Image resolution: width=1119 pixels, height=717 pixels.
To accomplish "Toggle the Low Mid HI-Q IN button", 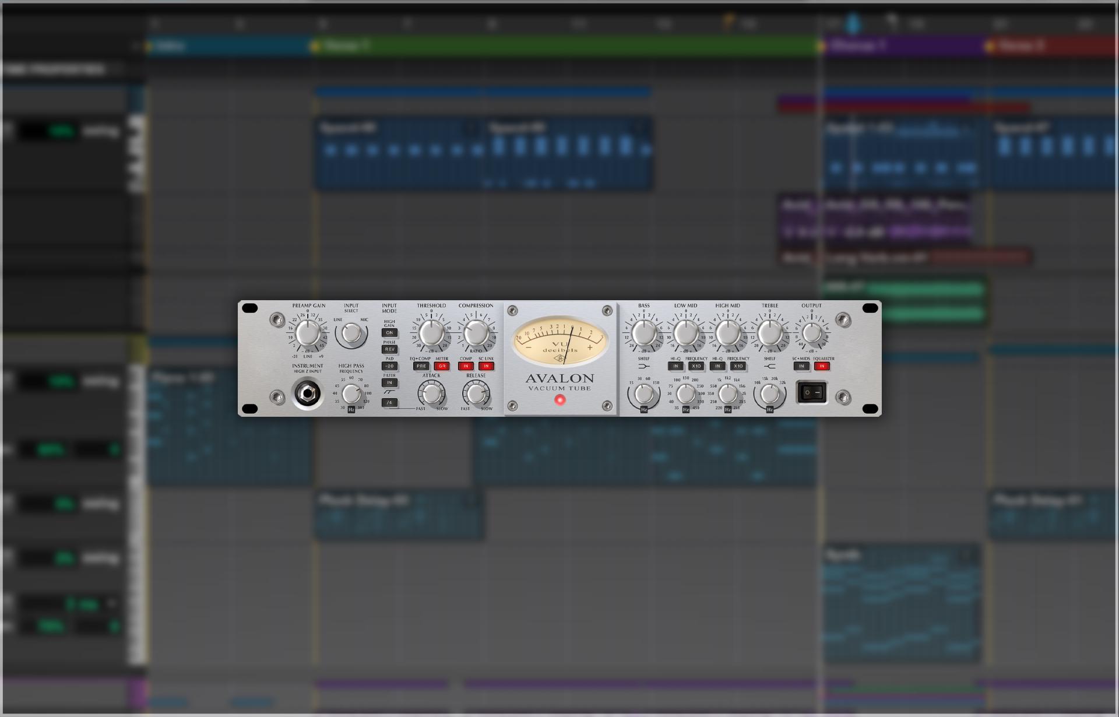I will coord(675,366).
